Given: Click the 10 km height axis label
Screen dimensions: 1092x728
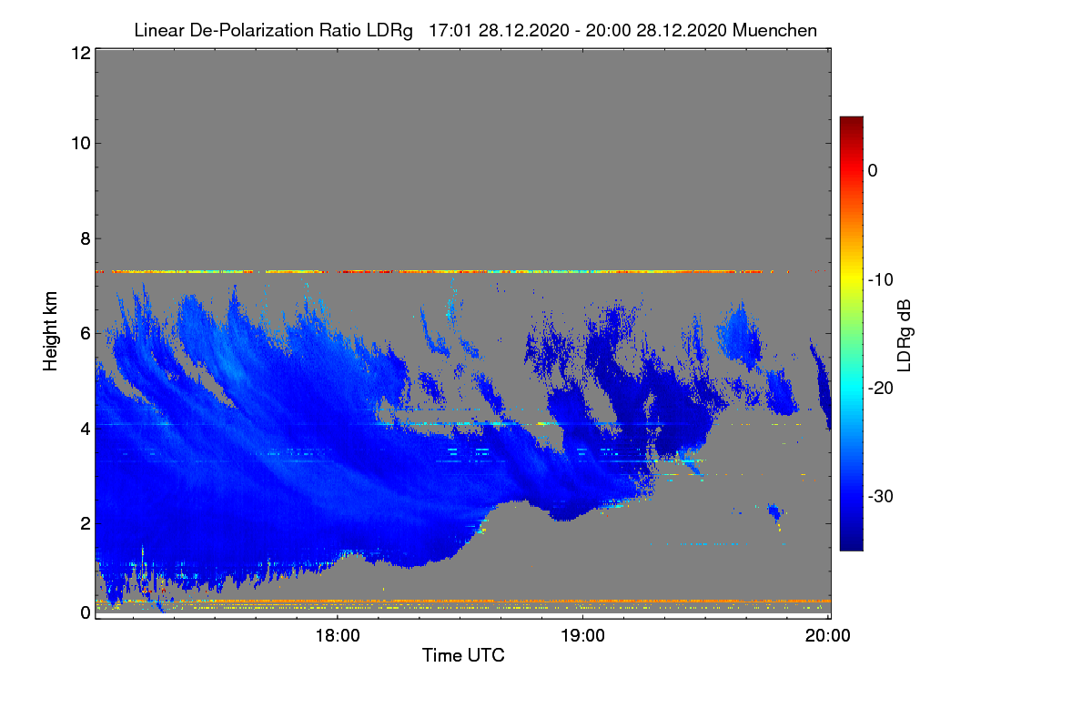Looking at the screenshot, I should click(x=79, y=143).
